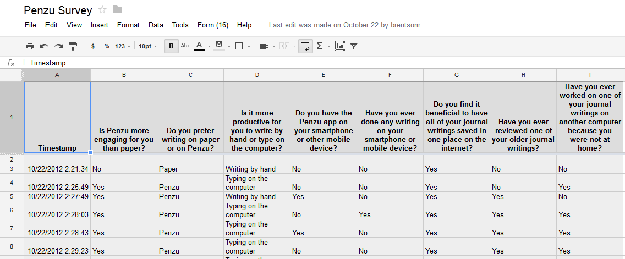Open the Help menu

(x=244, y=25)
